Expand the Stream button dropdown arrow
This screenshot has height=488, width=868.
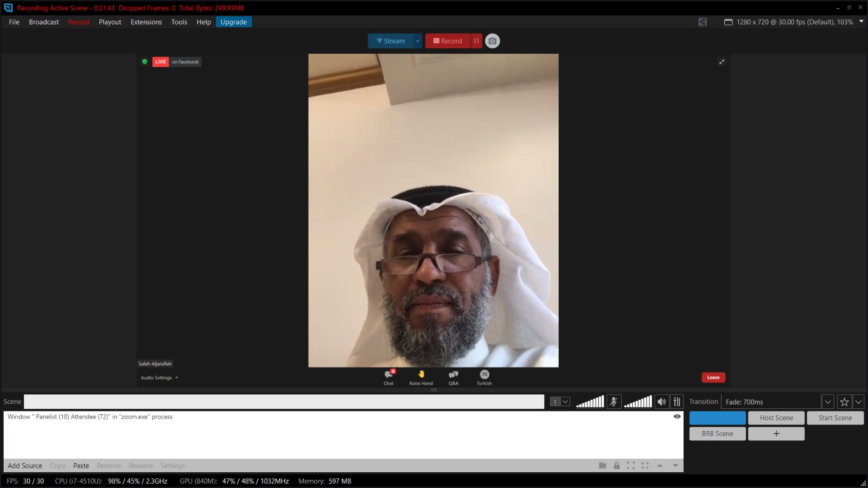point(417,41)
